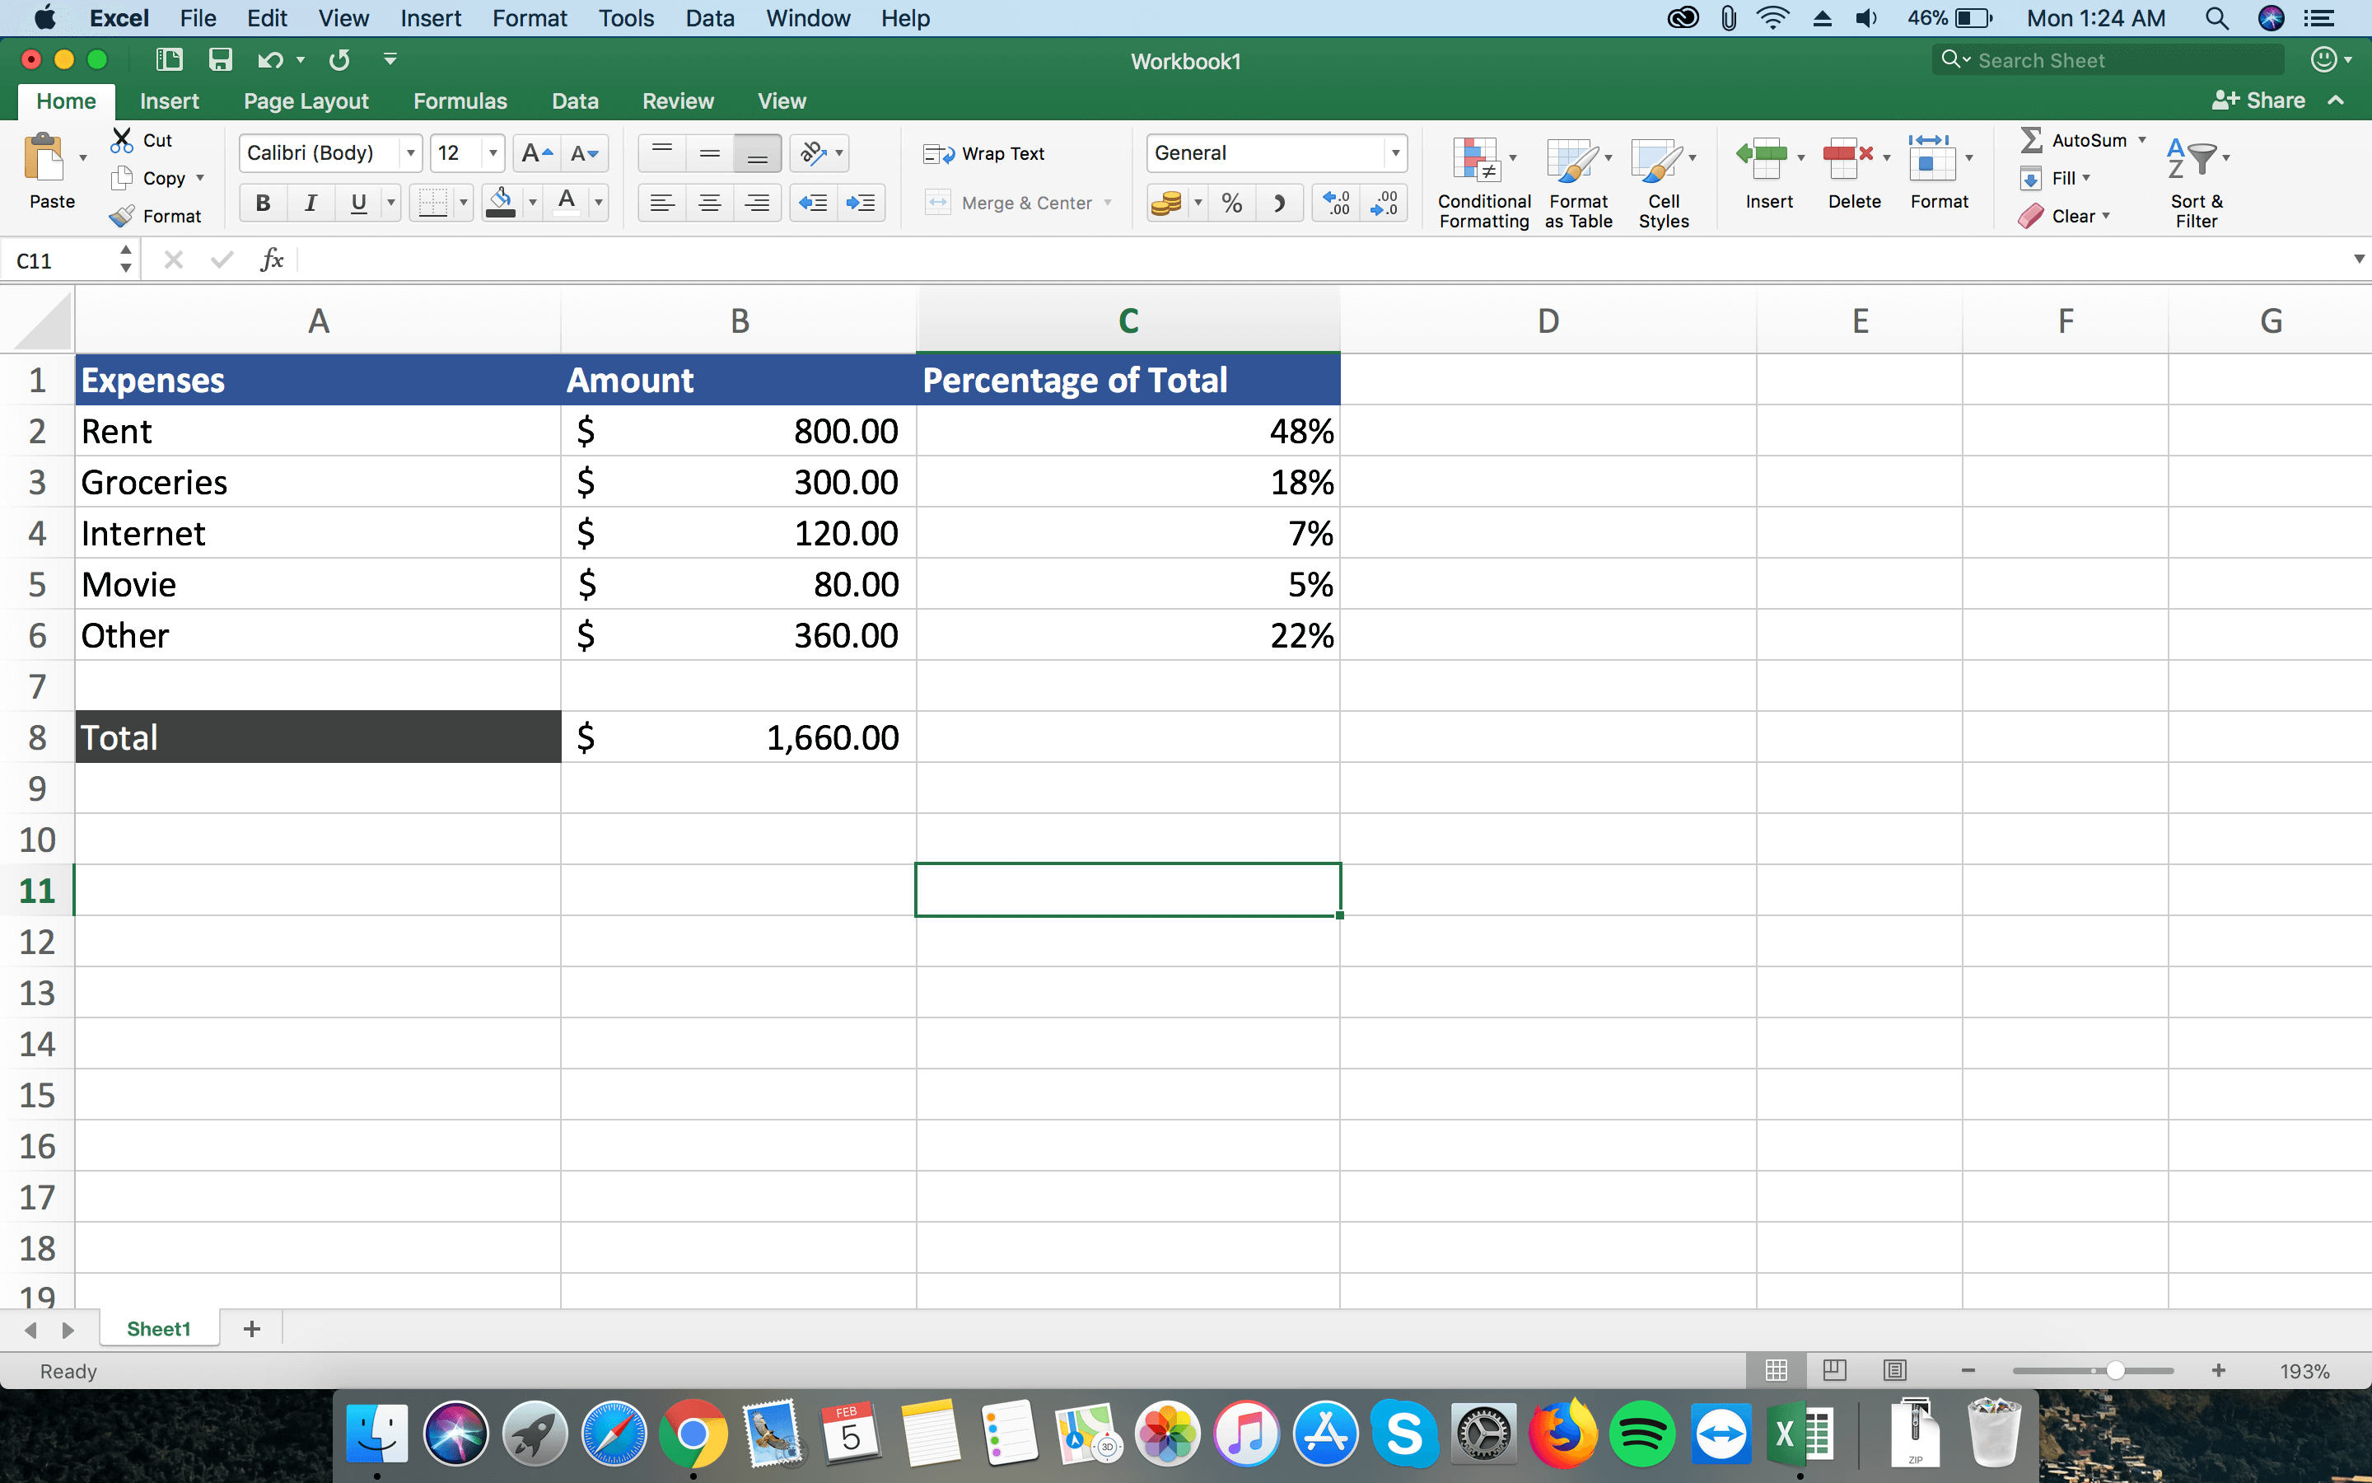Expand the Number Format dropdown

1387,152
